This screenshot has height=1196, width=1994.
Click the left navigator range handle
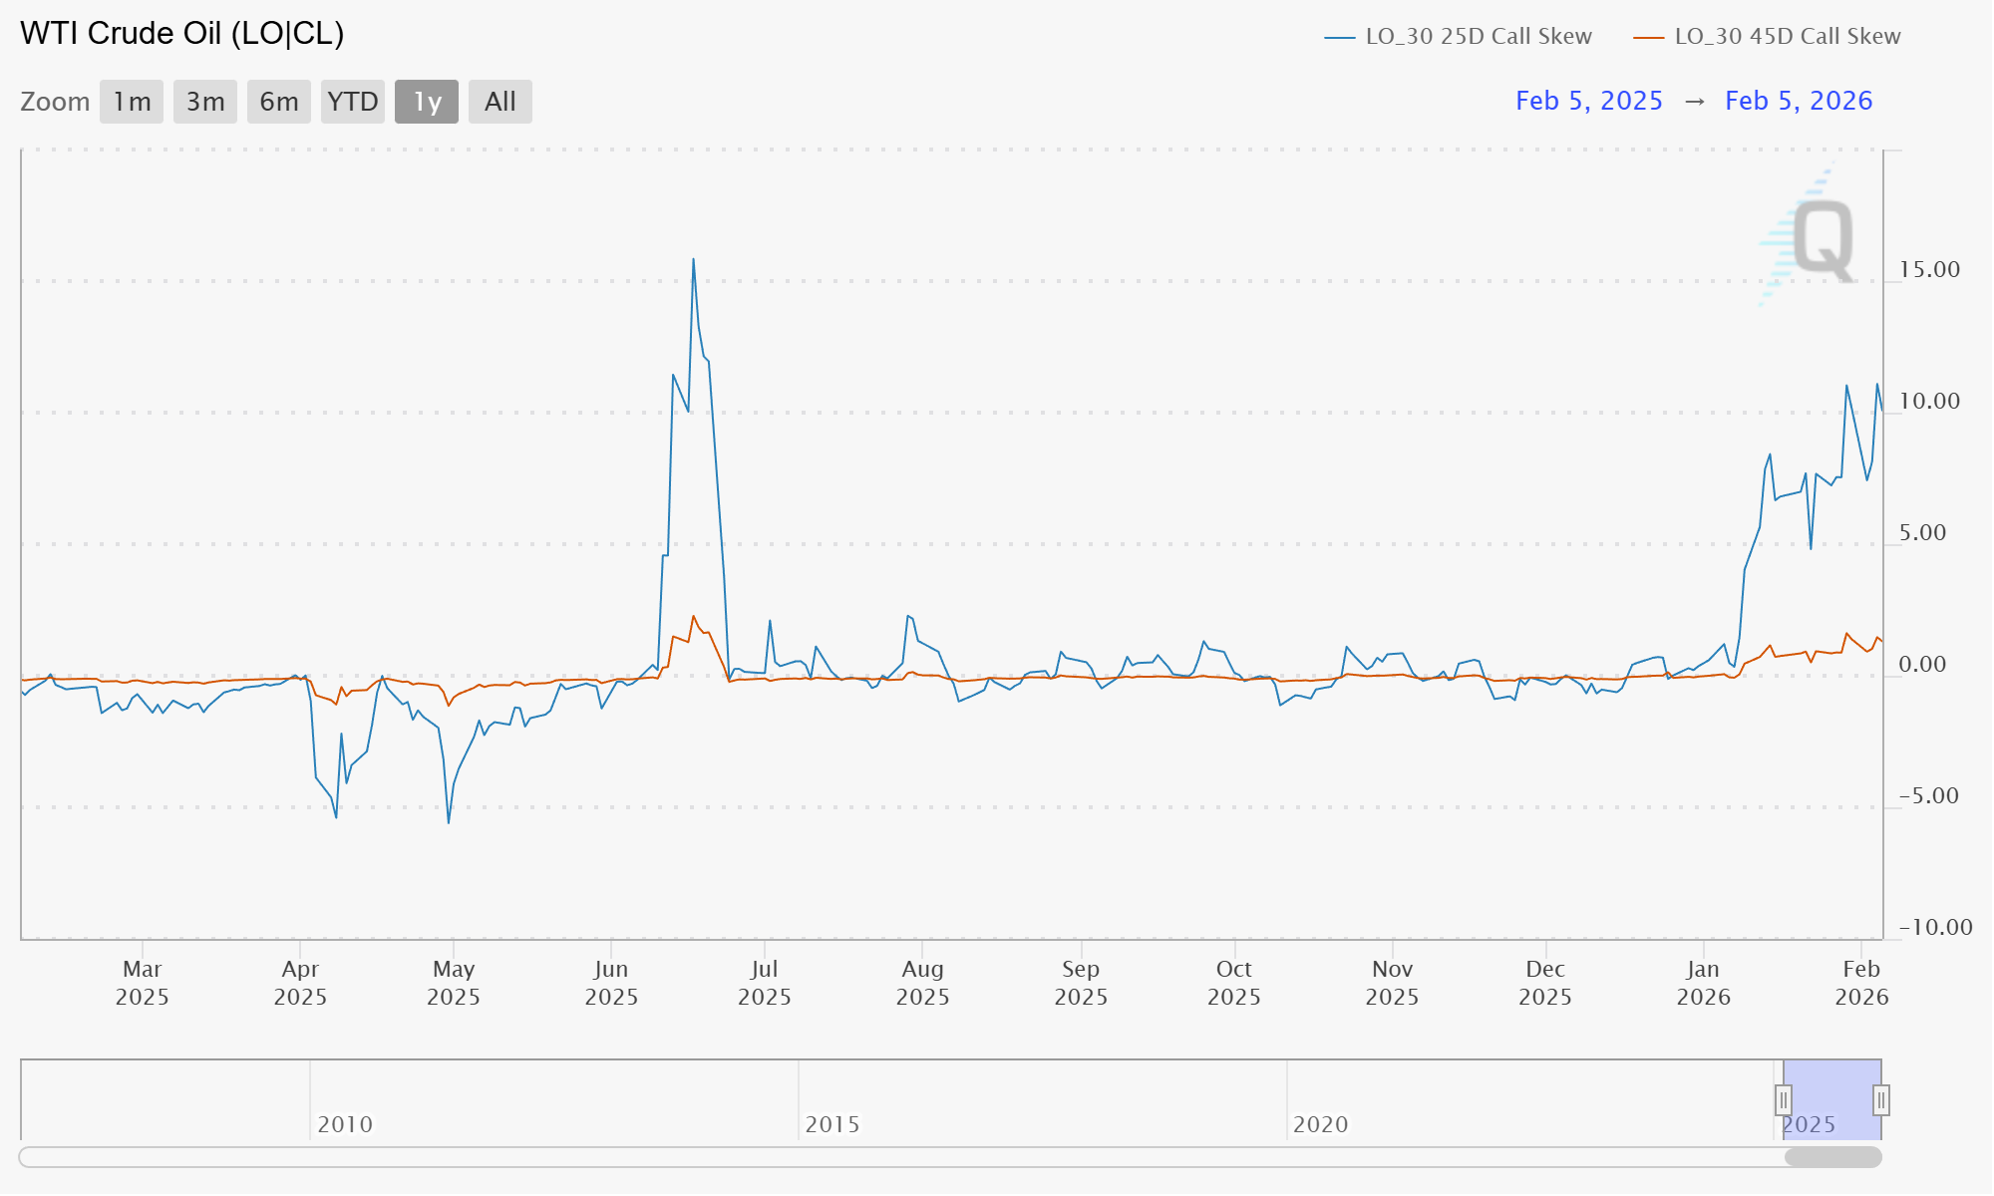(1783, 1100)
